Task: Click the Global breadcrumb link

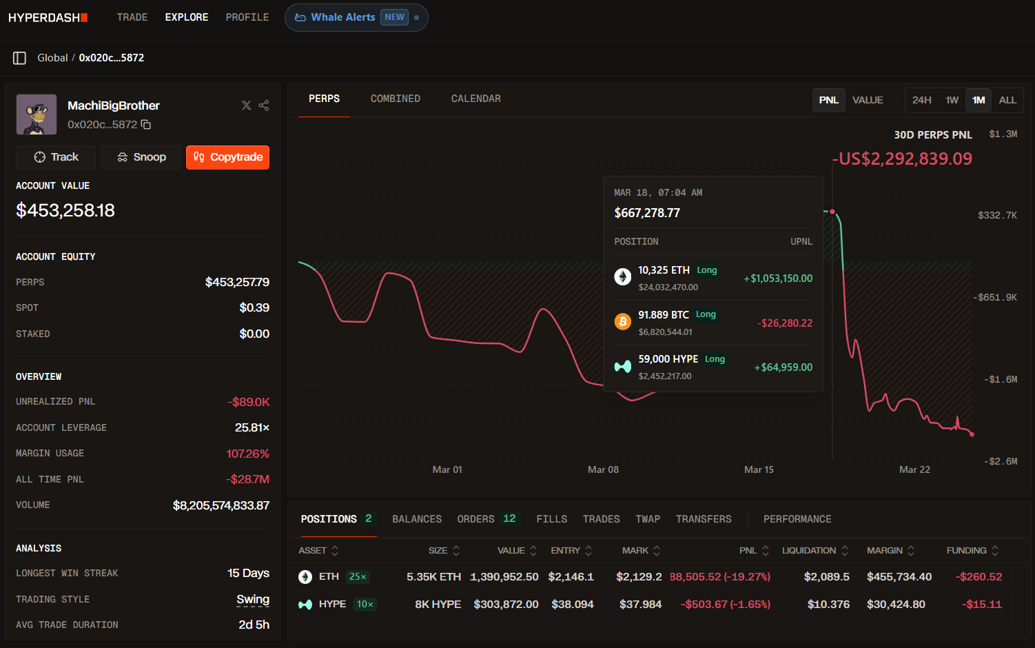Action: click(x=52, y=58)
